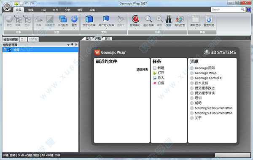Open the 特征 ribbon tab
This screenshot has height=160, width=253.
[x=80, y=10]
